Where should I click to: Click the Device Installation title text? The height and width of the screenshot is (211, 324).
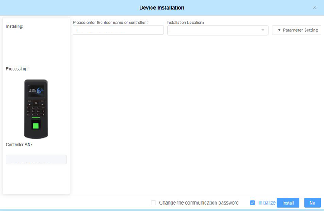(162, 8)
